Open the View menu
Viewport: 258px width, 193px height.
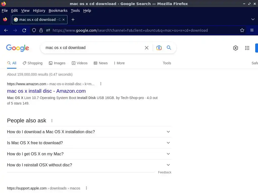point(25,11)
